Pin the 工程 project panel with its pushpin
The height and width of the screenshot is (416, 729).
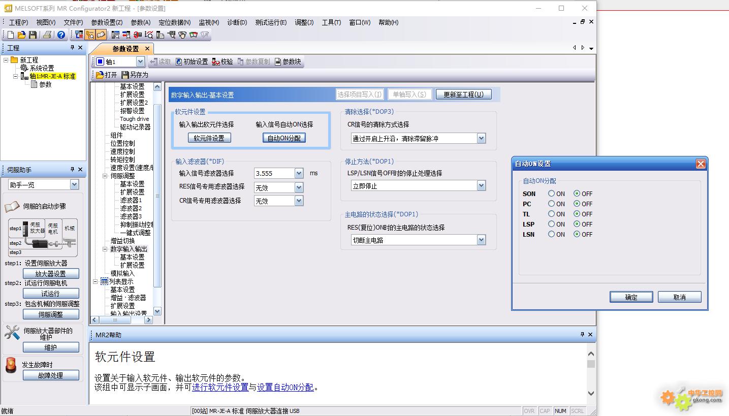[72, 47]
